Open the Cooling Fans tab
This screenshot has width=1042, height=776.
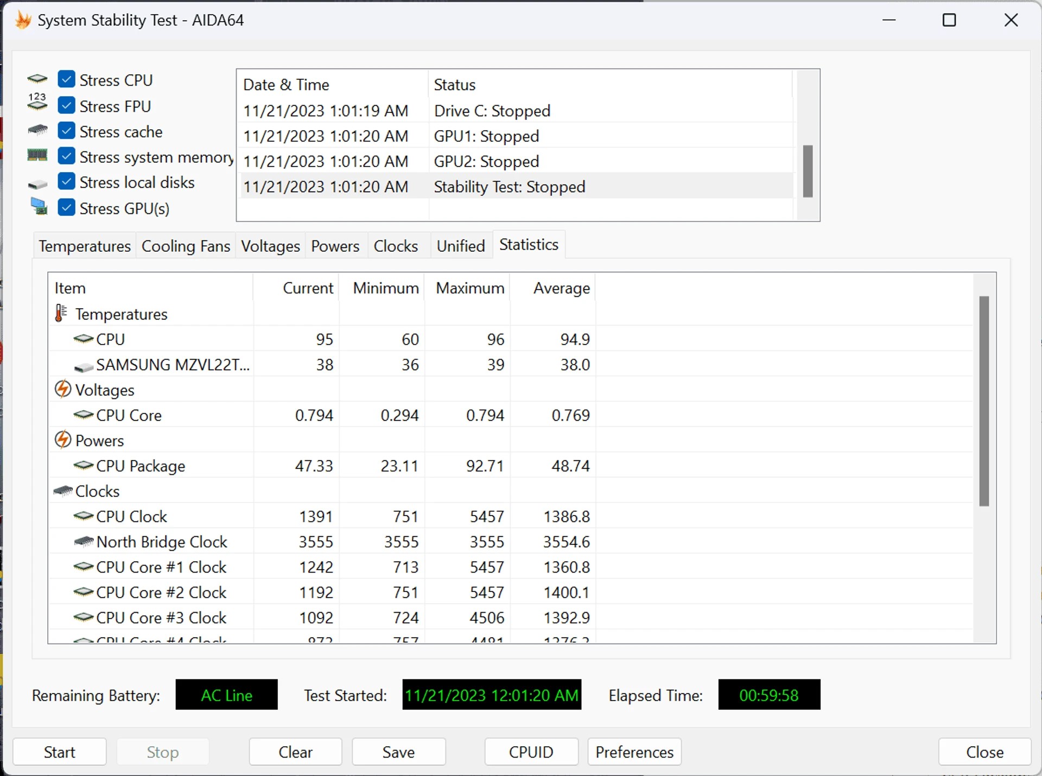pos(186,246)
